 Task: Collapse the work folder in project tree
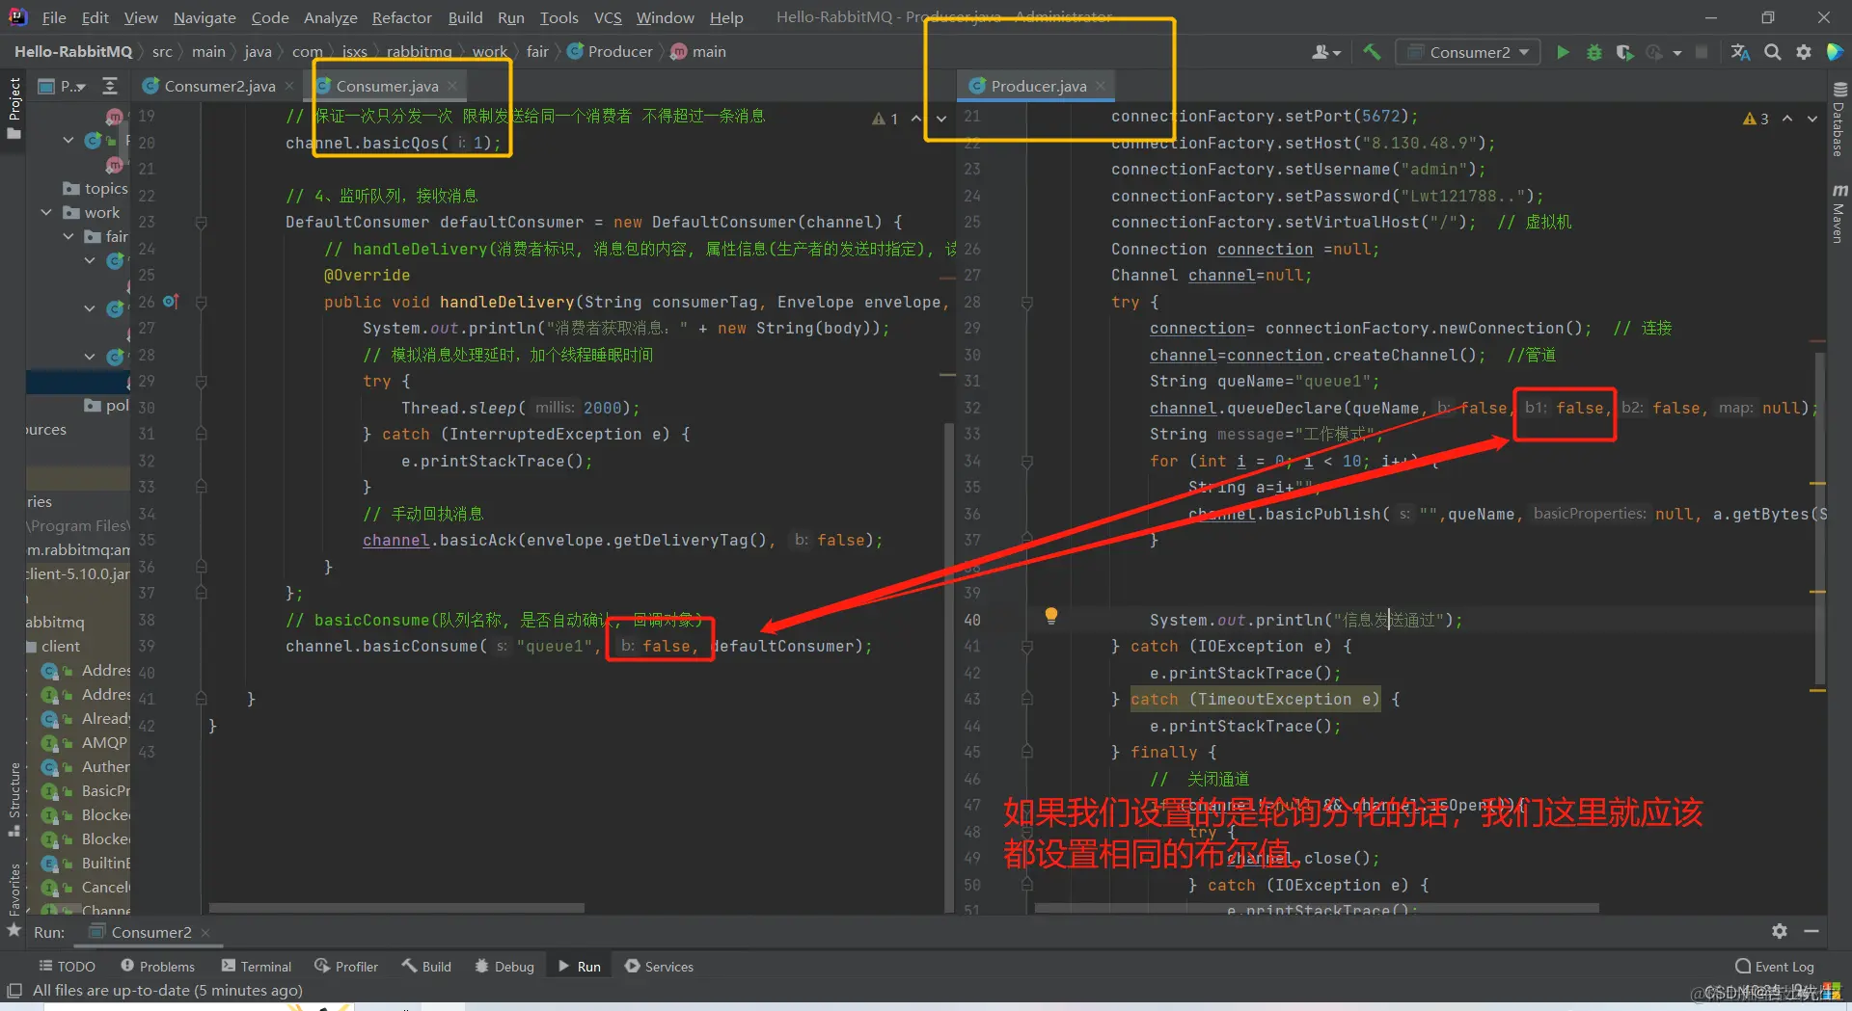click(x=46, y=212)
